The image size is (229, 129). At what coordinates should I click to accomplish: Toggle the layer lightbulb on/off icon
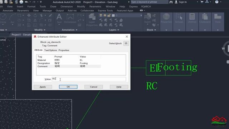click(x=101, y=15)
